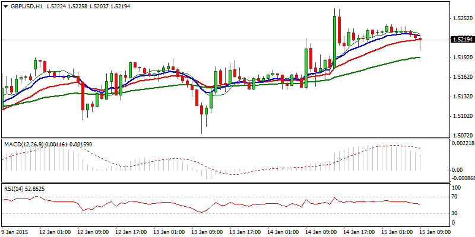Click the RSI scale label 0

454,223
